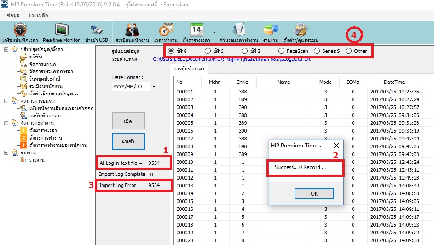Screen dimensions: 434x245
Task: Click the GLogData.txt file path text
Action: point(231,59)
